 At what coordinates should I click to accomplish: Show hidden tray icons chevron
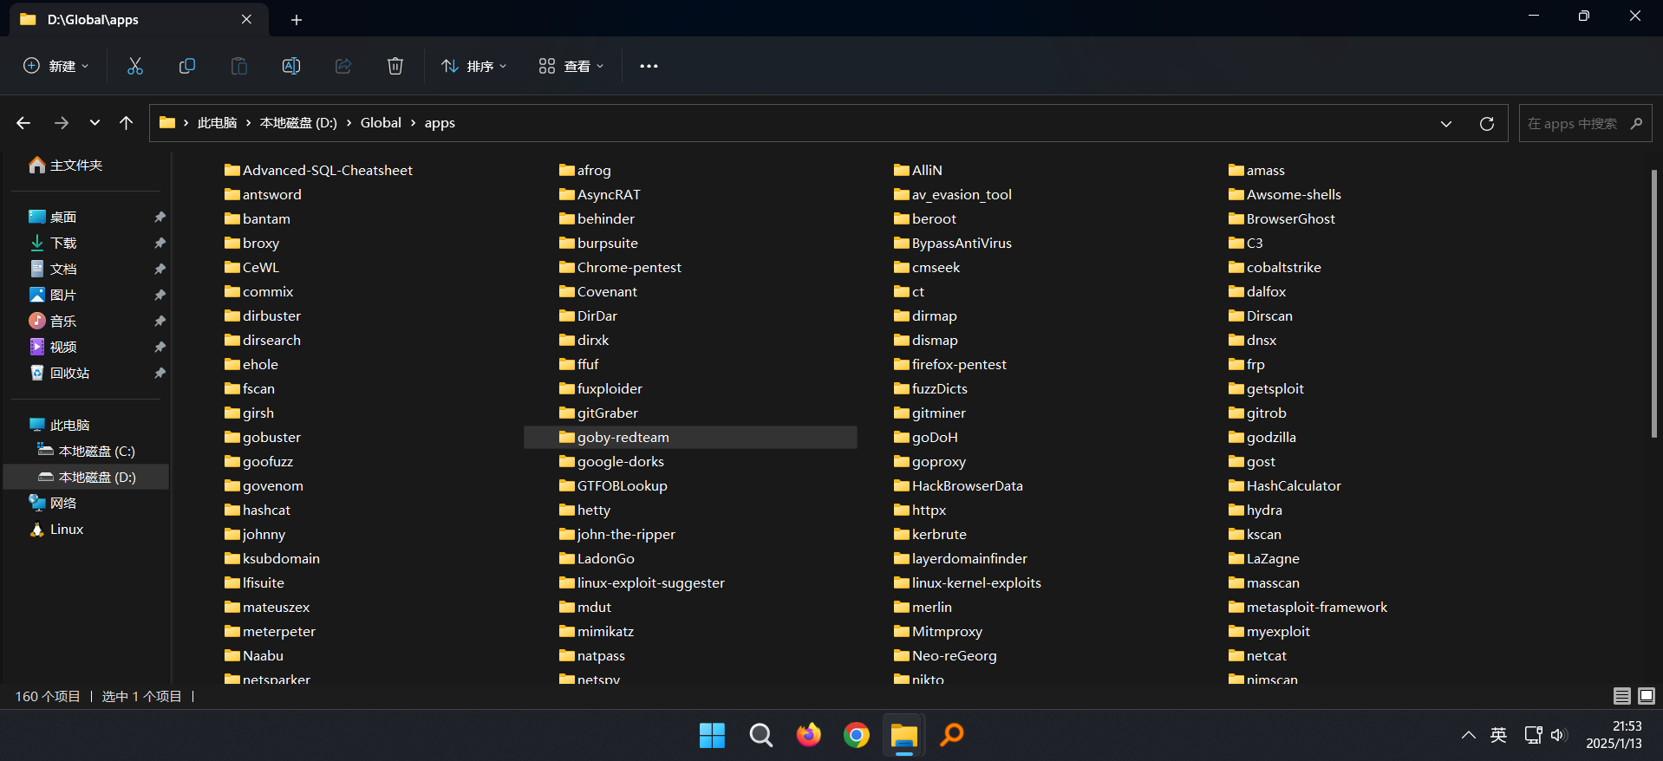tap(1468, 735)
